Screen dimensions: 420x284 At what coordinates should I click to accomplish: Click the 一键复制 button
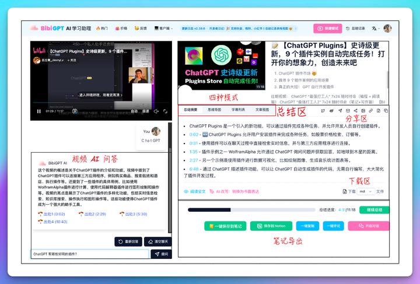click(307, 226)
